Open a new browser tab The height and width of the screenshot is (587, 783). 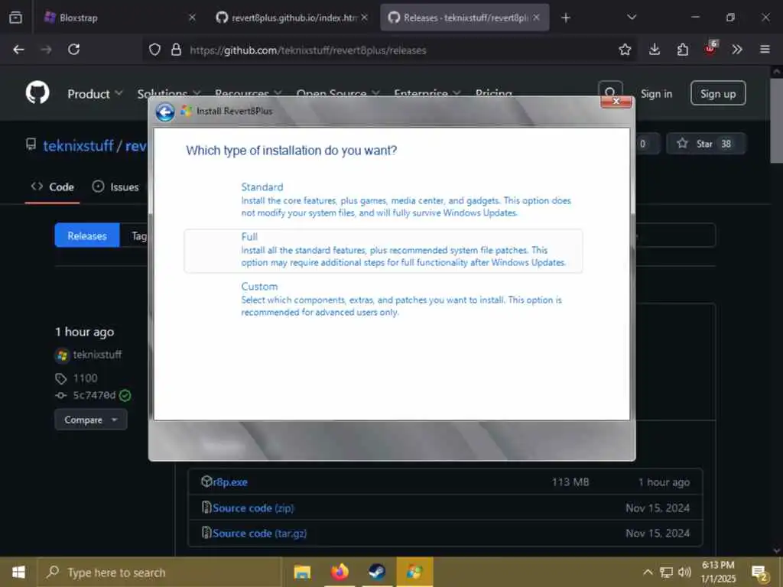(566, 18)
